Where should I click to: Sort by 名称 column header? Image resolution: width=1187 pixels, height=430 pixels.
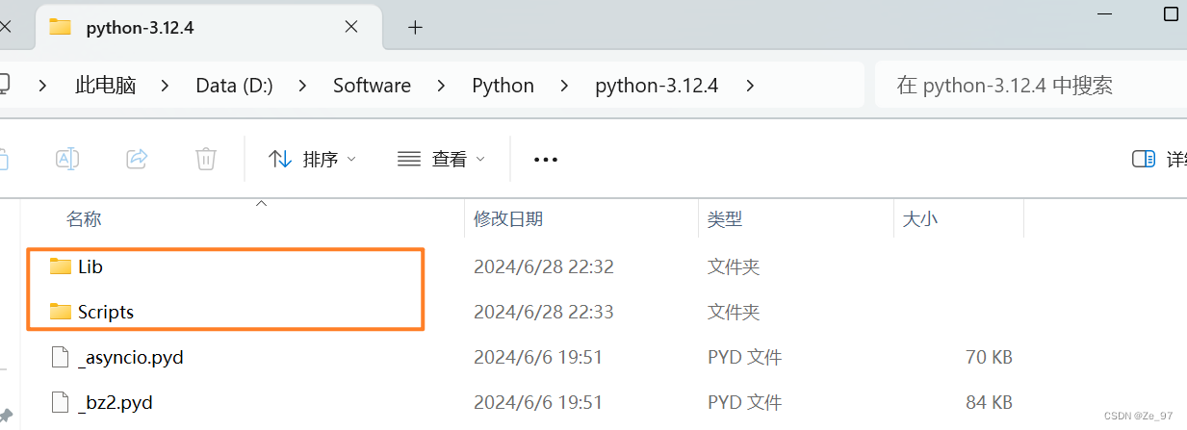click(84, 219)
